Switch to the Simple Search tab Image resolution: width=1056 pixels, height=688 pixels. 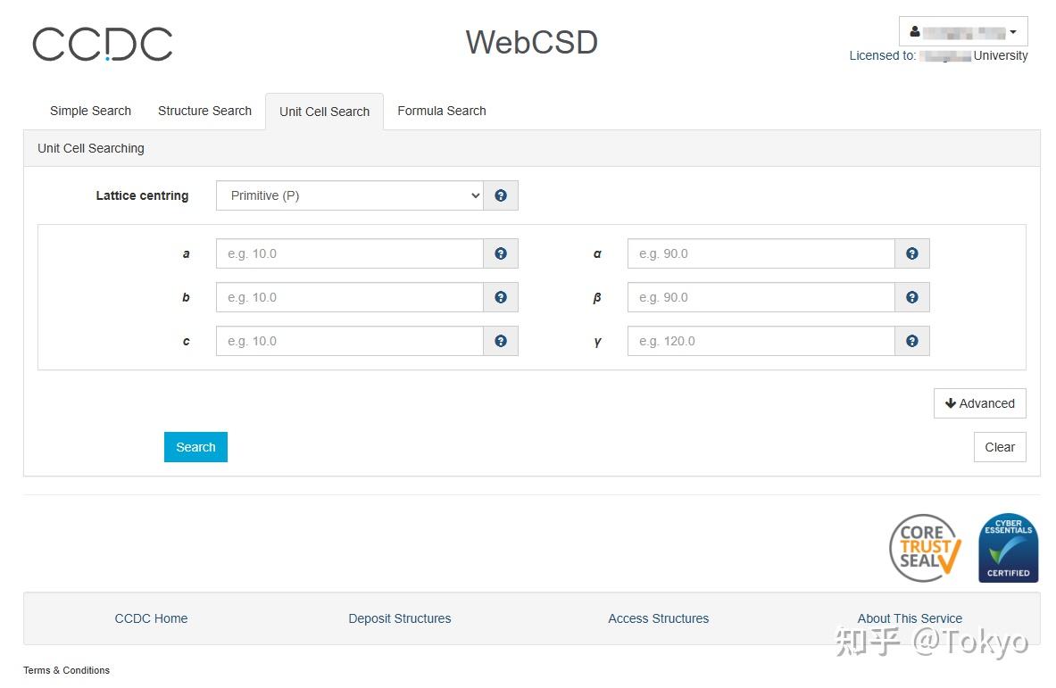(x=90, y=111)
